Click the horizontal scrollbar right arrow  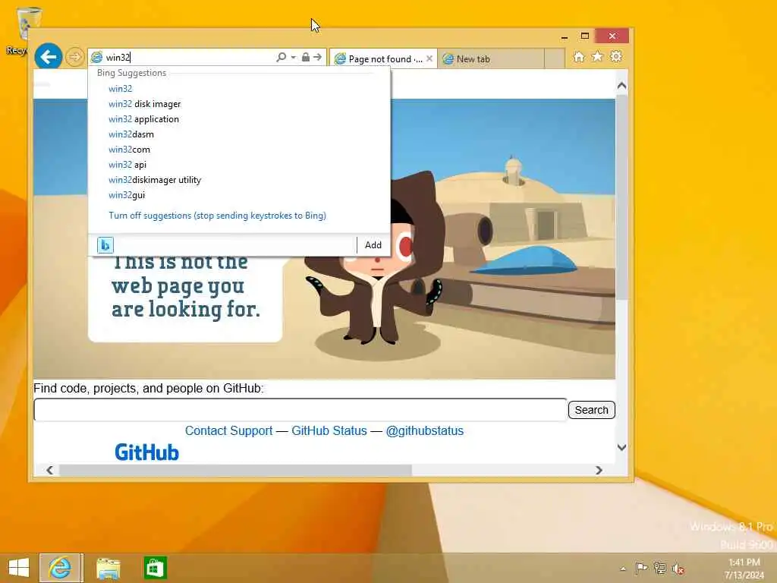coord(599,470)
